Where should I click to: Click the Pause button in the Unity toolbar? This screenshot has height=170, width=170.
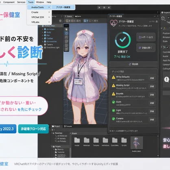tap(104, 7)
